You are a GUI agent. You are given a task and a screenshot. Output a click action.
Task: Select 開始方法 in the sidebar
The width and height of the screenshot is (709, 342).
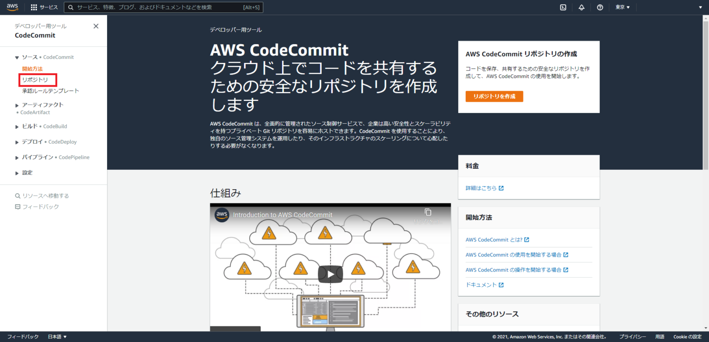coord(32,68)
